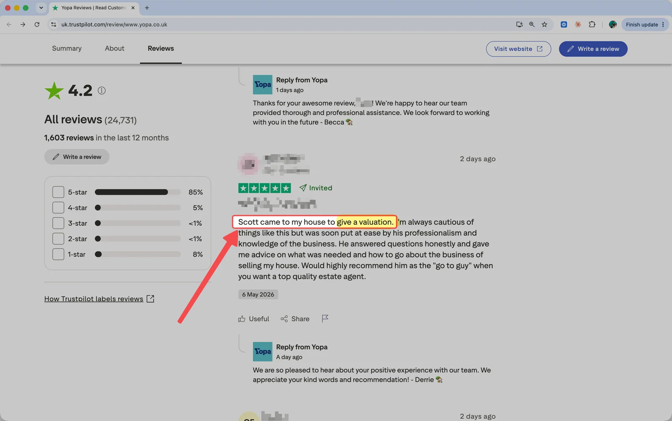This screenshot has height=421, width=672.
Task: Click the grey Write a review button
Action: [x=77, y=157]
